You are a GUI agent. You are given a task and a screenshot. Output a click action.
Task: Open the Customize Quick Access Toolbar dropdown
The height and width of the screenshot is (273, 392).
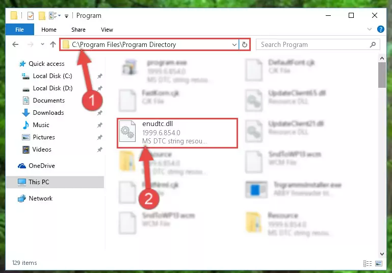[66, 16]
